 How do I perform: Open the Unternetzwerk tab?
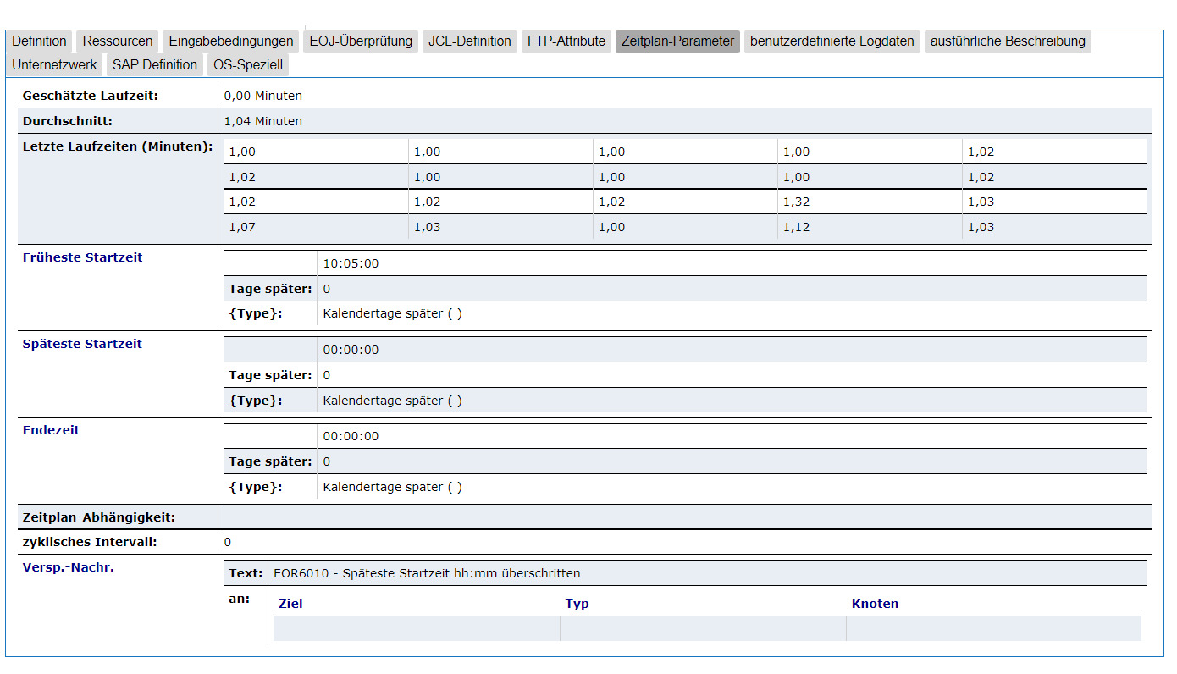pos(53,64)
